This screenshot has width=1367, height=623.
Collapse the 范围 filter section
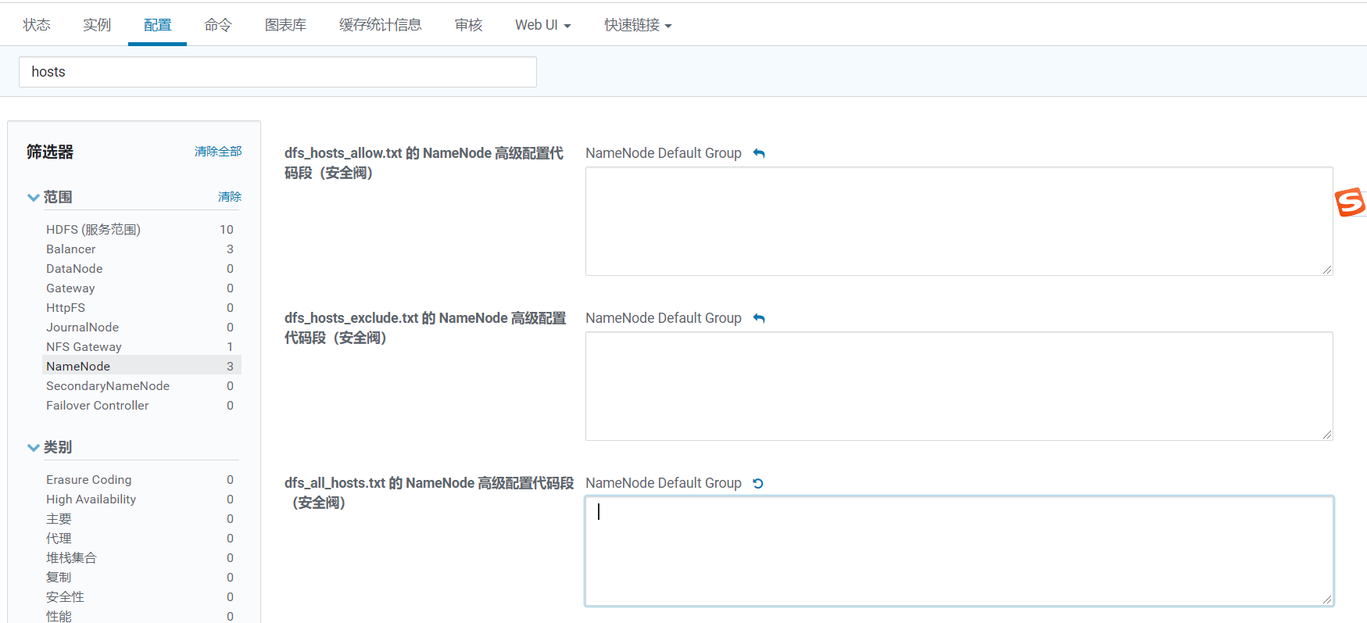[x=34, y=197]
